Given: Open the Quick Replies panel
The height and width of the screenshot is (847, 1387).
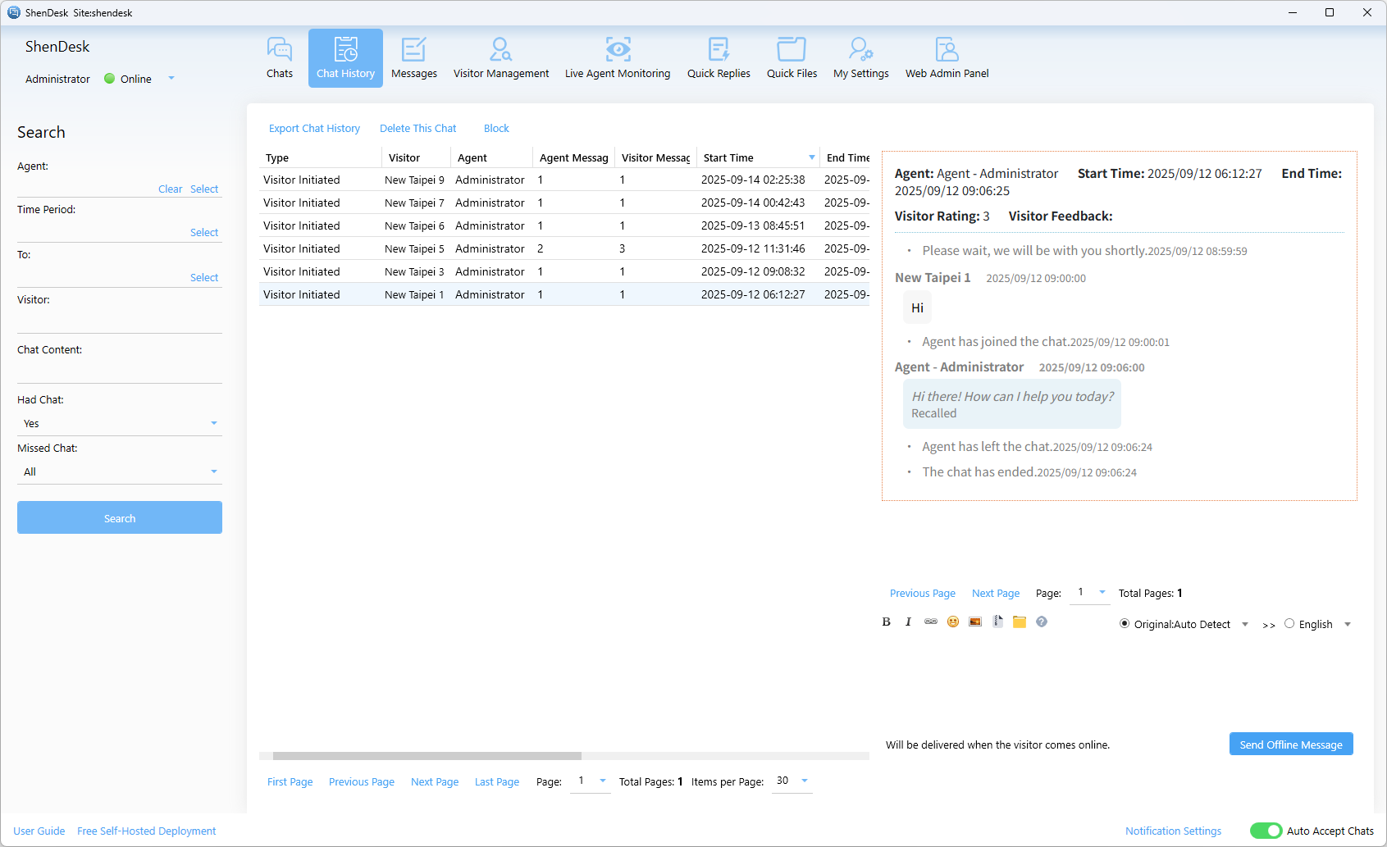Looking at the screenshot, I should [718, 57].
